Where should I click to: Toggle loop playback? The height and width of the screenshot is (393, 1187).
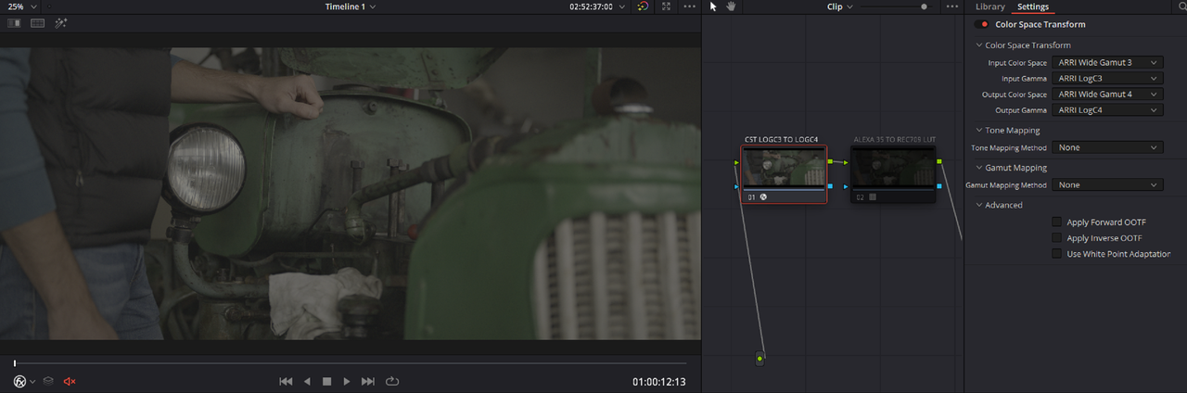pos(391,381)
